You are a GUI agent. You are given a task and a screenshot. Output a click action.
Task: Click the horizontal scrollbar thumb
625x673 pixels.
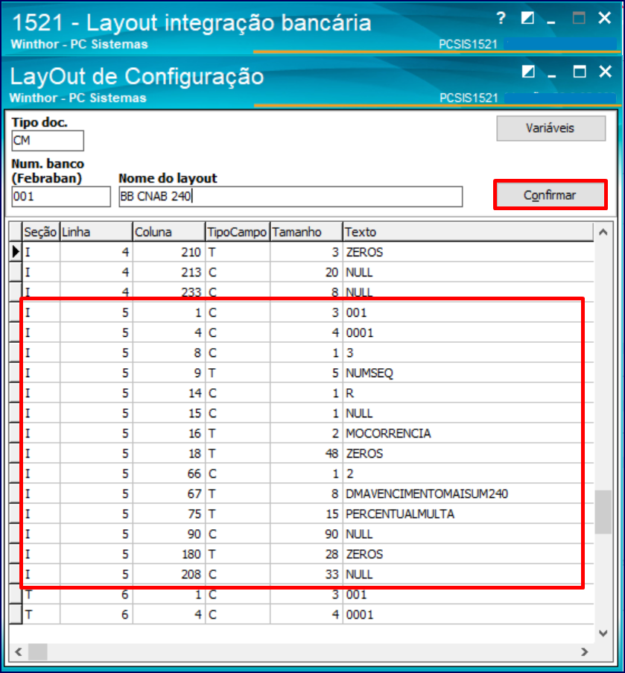(x=38, y=651)
